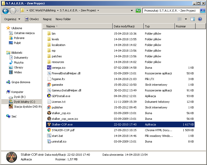207x165 pixels.
Task: Select the resources folder icon
Action: 49,62
